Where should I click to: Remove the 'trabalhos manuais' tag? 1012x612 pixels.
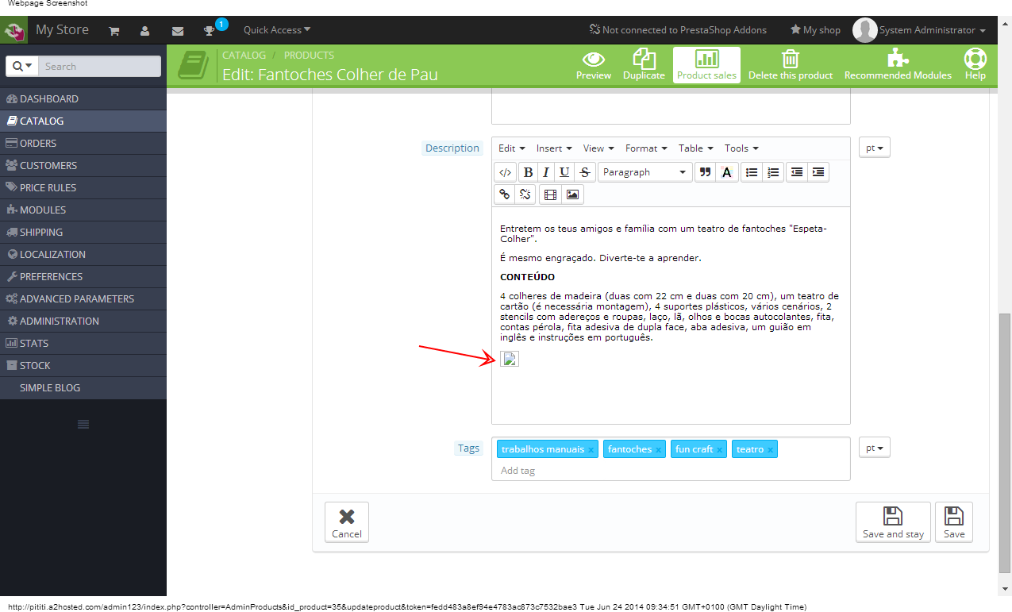click(x=591, y=450)
